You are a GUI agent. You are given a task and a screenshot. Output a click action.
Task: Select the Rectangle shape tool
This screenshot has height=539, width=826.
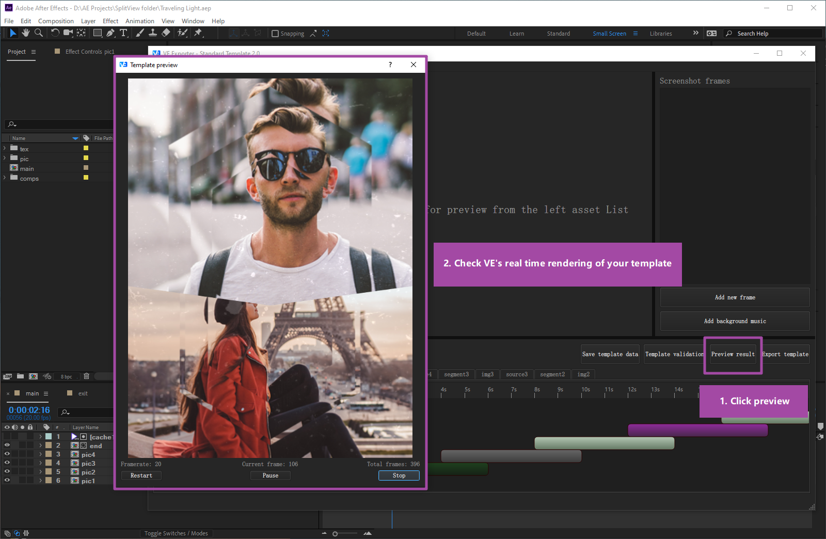pyautogui.click(x=97, y=33)
